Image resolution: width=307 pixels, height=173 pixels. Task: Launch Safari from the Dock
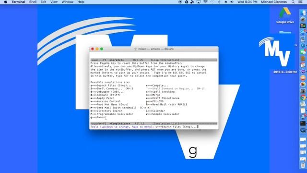click(x=303, y=46)
